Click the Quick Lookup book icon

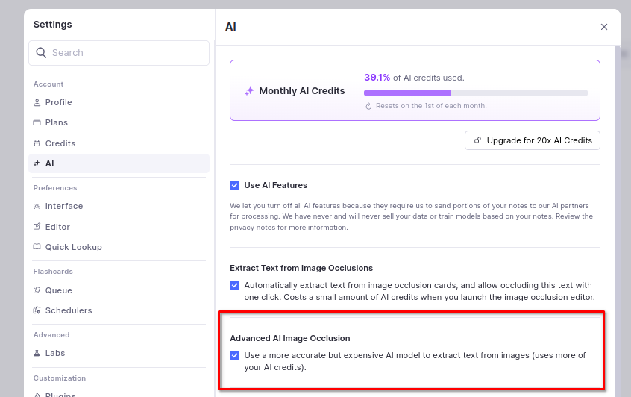pos(37,247)
